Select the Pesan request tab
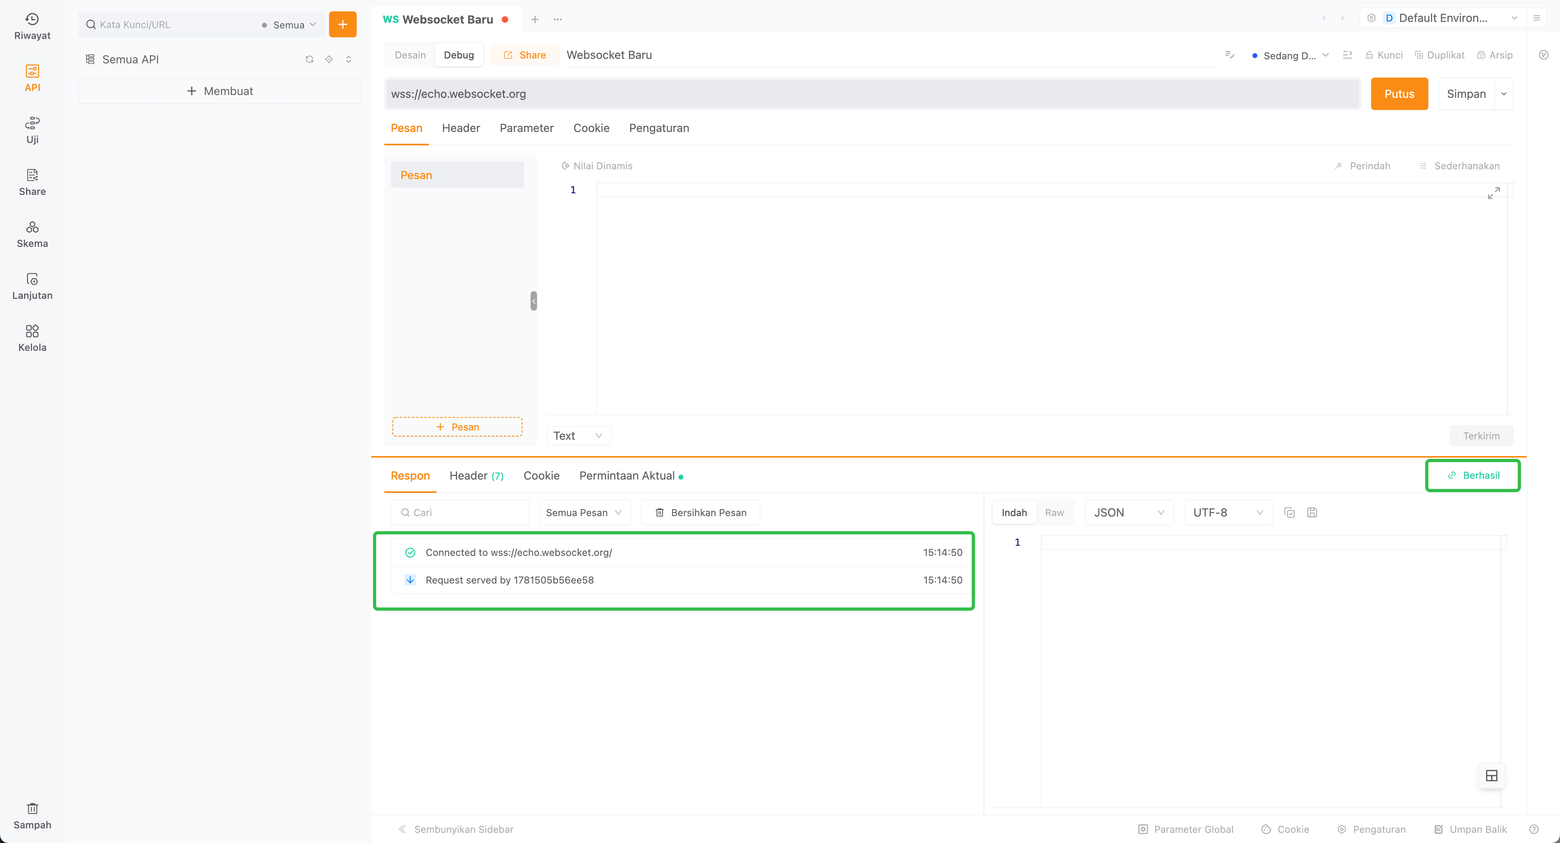Screen dimensions: 1560x843 click(x=406, y=128)
